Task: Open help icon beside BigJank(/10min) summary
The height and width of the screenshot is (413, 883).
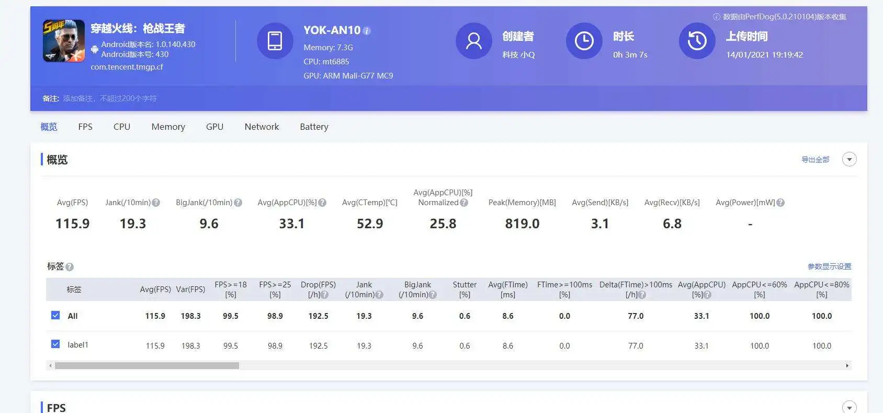Action: coord(238,203)
